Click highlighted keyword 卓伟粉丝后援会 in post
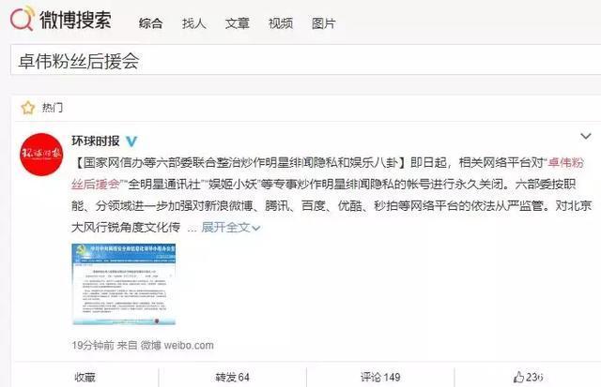The image size is (601, 387). 566,163
